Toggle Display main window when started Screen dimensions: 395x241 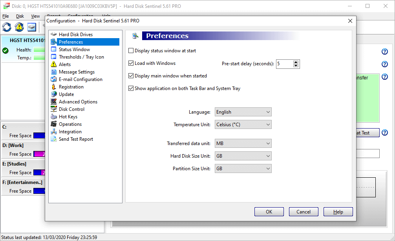click(131, 76)
